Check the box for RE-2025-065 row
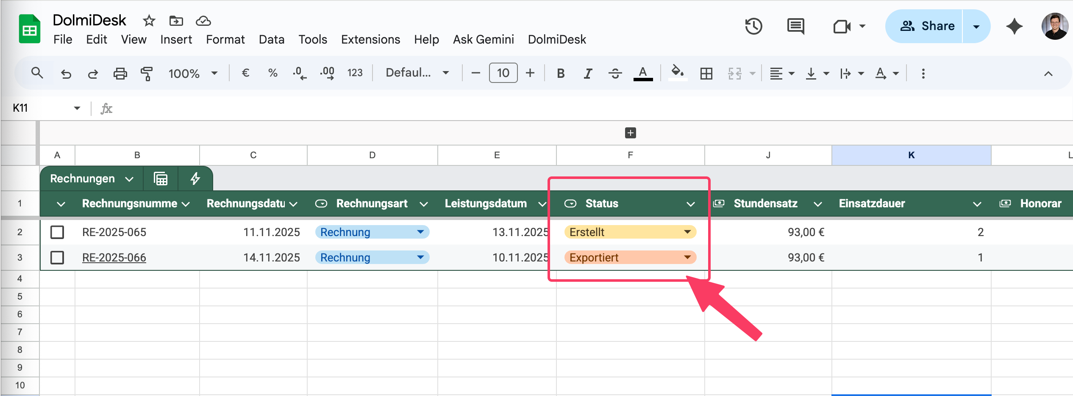Image resolution: width=1073 pixels, height=396 pixels. coord(57,232)
